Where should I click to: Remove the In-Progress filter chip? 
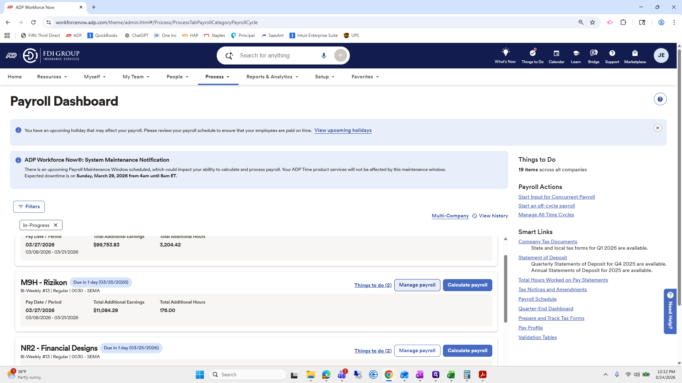[x=56, y=225]
